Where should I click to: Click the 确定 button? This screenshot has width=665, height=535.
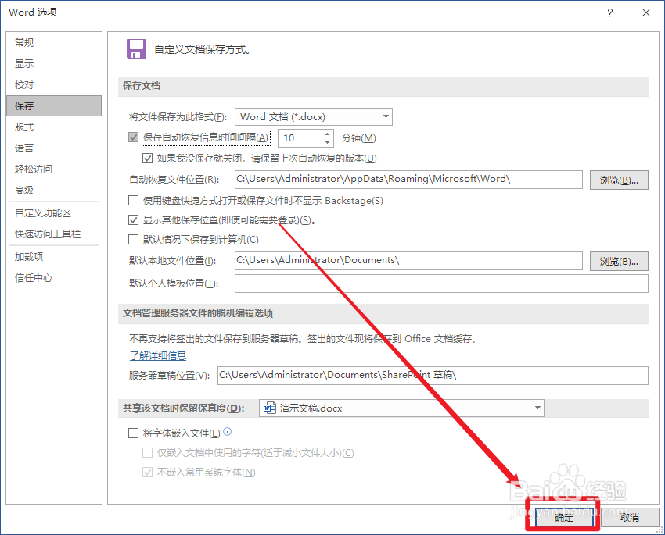pos(563,517)
